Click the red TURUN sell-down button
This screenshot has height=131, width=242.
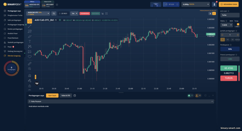coord(229,78)
